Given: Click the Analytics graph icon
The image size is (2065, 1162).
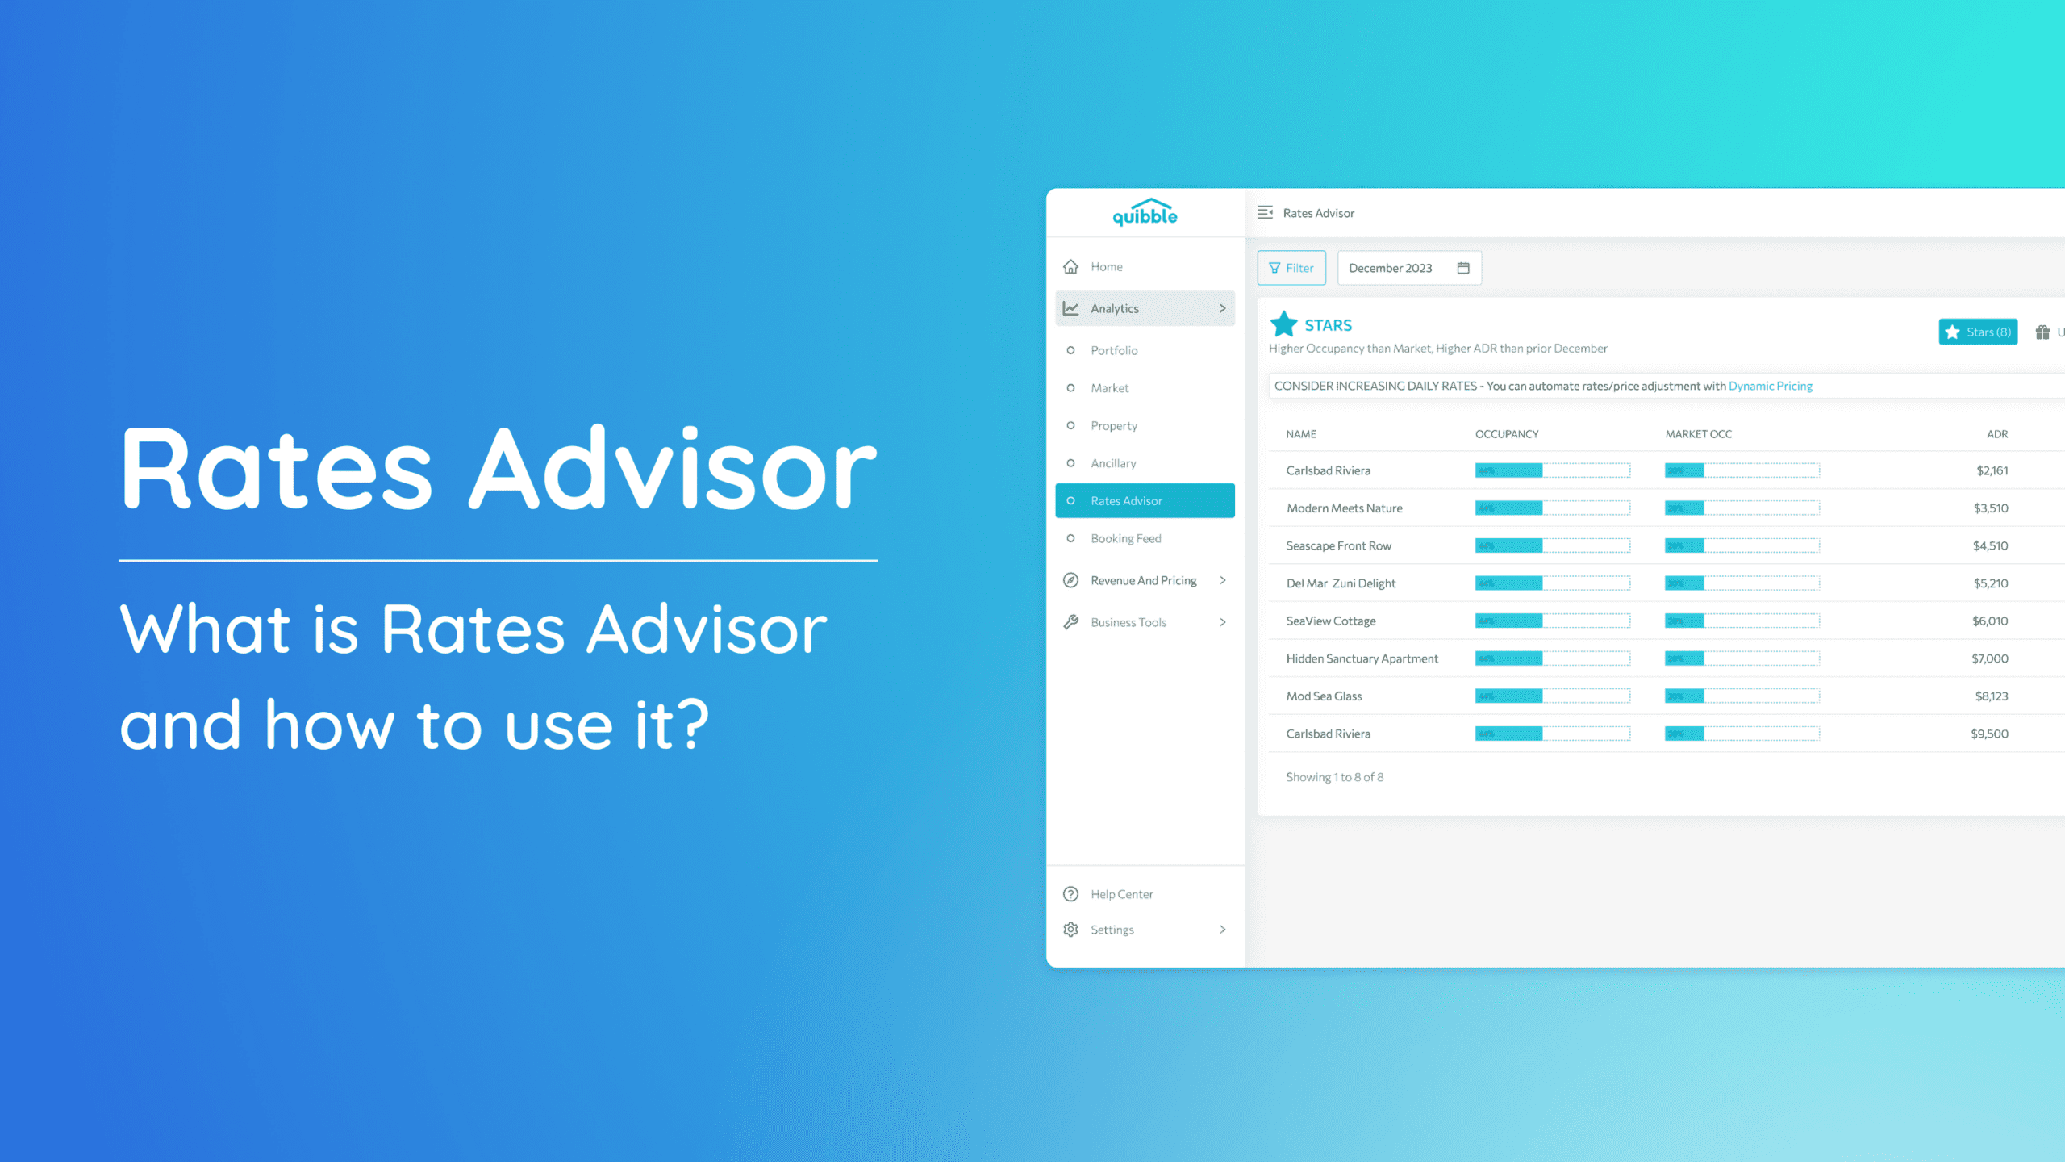Looking at the screenshot, I should [1070, 308].
